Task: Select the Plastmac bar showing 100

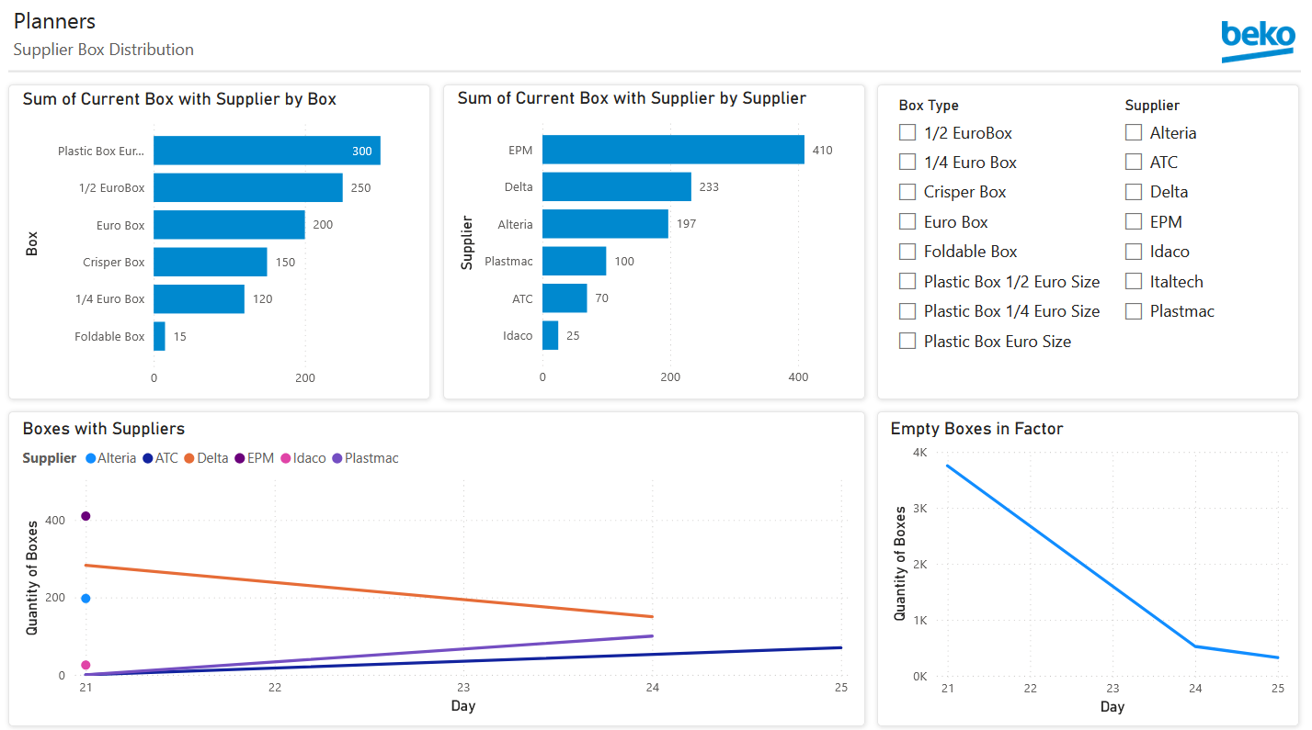Action: click(575, 261)
